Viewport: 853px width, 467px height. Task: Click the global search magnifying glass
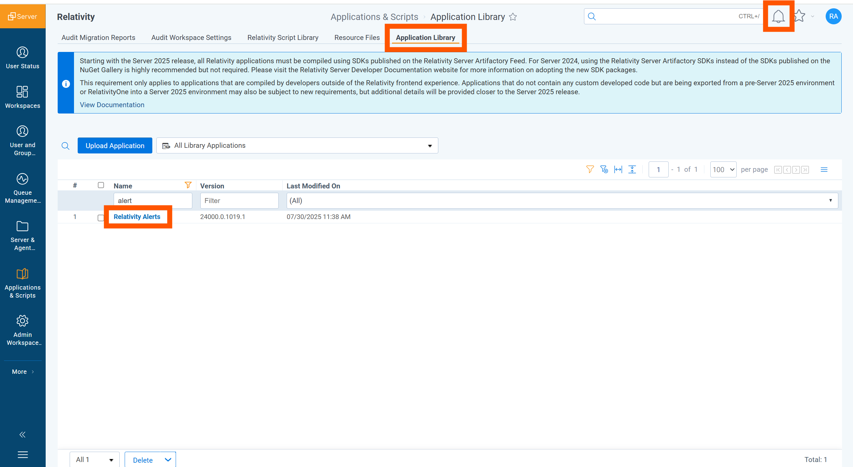tap(592, 16)
